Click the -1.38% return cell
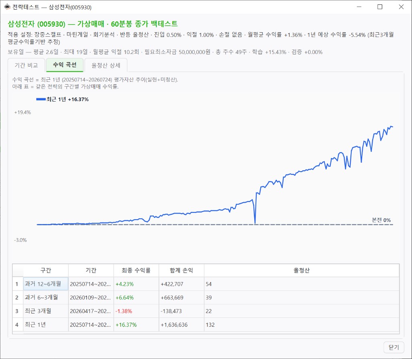Viewport: 412px width, 359px height. [x=136, y=311]
